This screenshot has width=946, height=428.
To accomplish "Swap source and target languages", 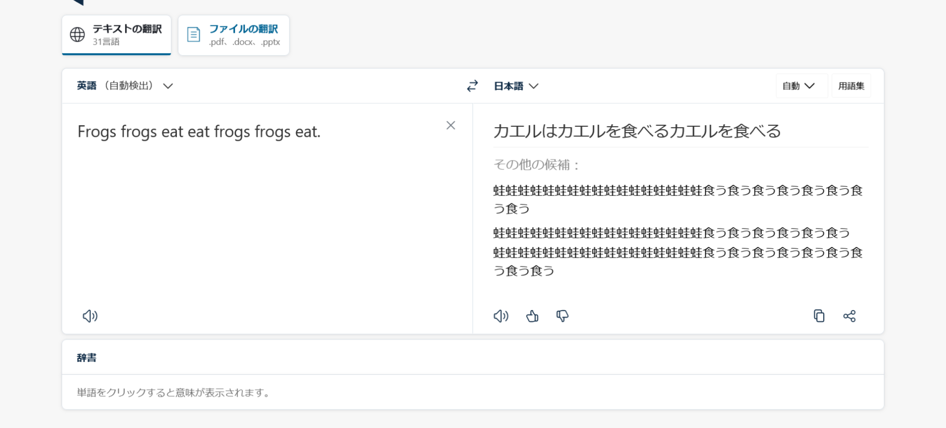I will coord(472,86).
